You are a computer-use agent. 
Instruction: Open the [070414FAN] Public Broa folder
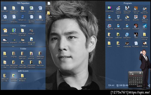point(31,64)
